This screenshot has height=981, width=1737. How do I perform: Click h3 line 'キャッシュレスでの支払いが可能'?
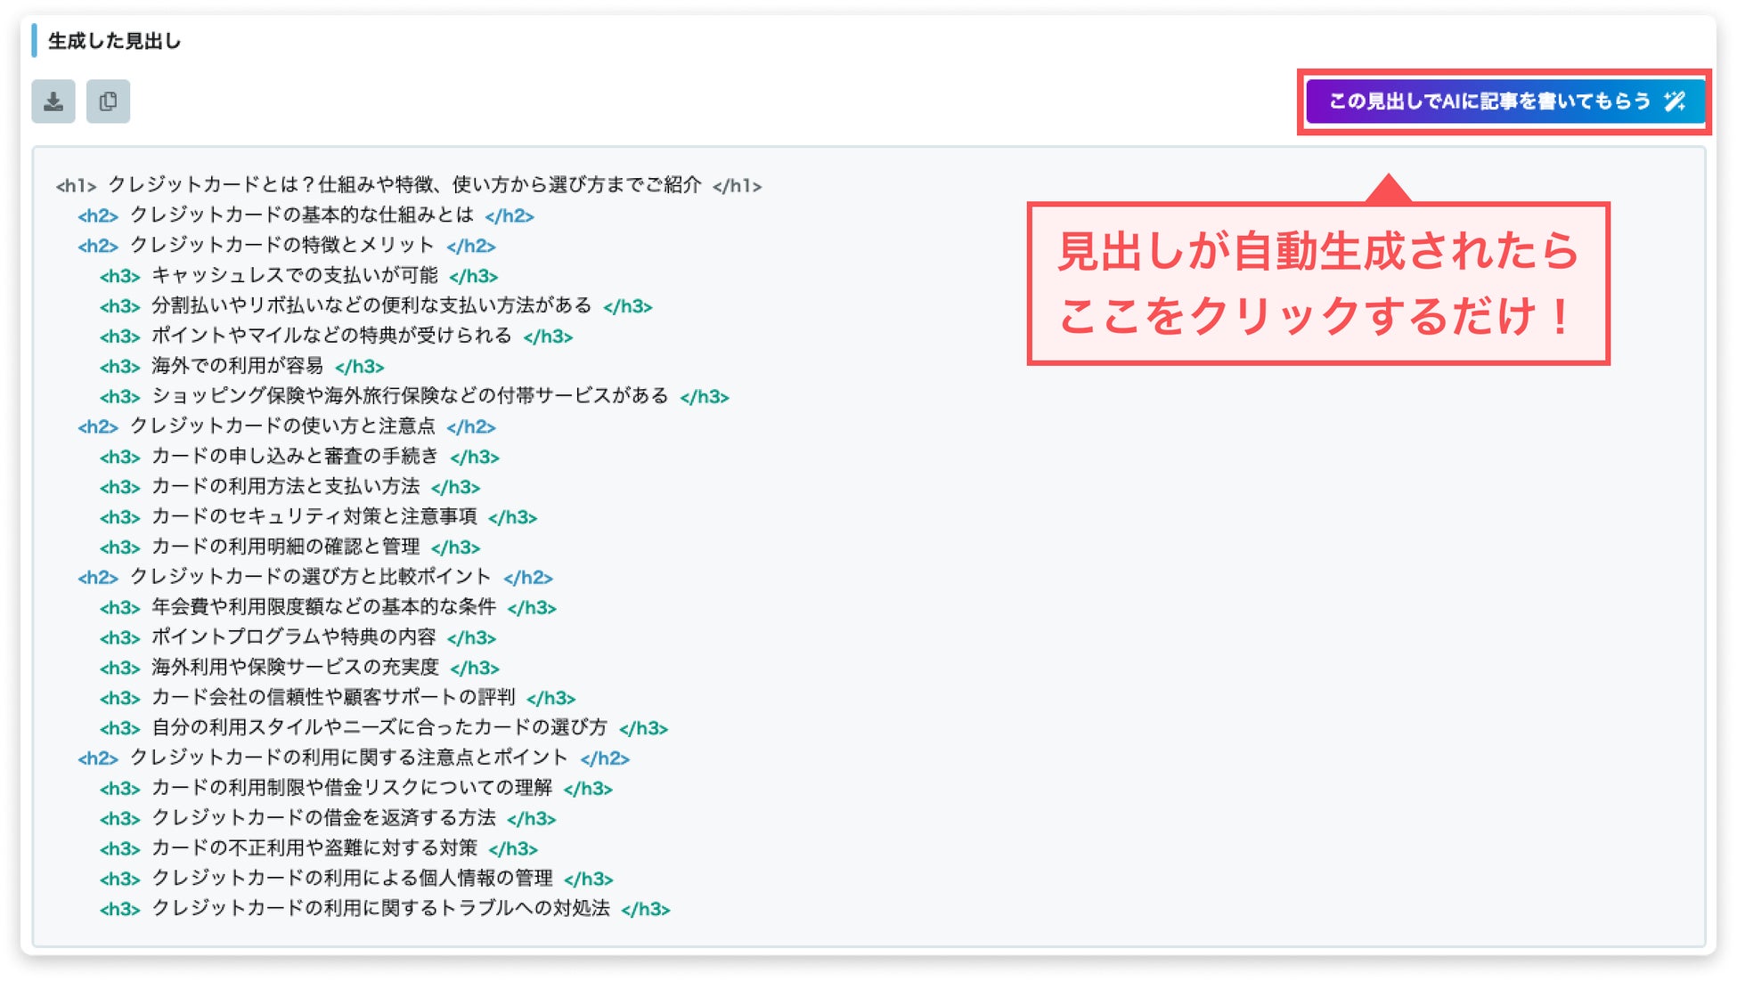295,276
